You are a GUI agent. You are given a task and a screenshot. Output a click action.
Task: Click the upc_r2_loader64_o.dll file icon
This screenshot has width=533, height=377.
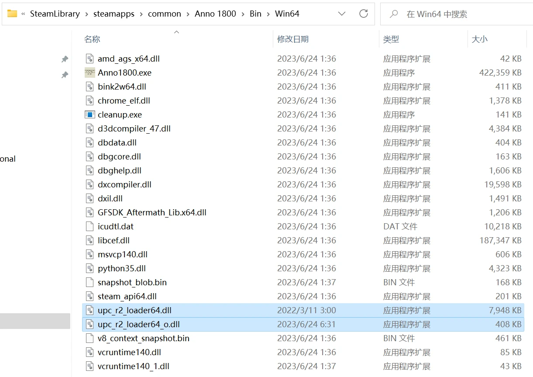coord(89,325)
